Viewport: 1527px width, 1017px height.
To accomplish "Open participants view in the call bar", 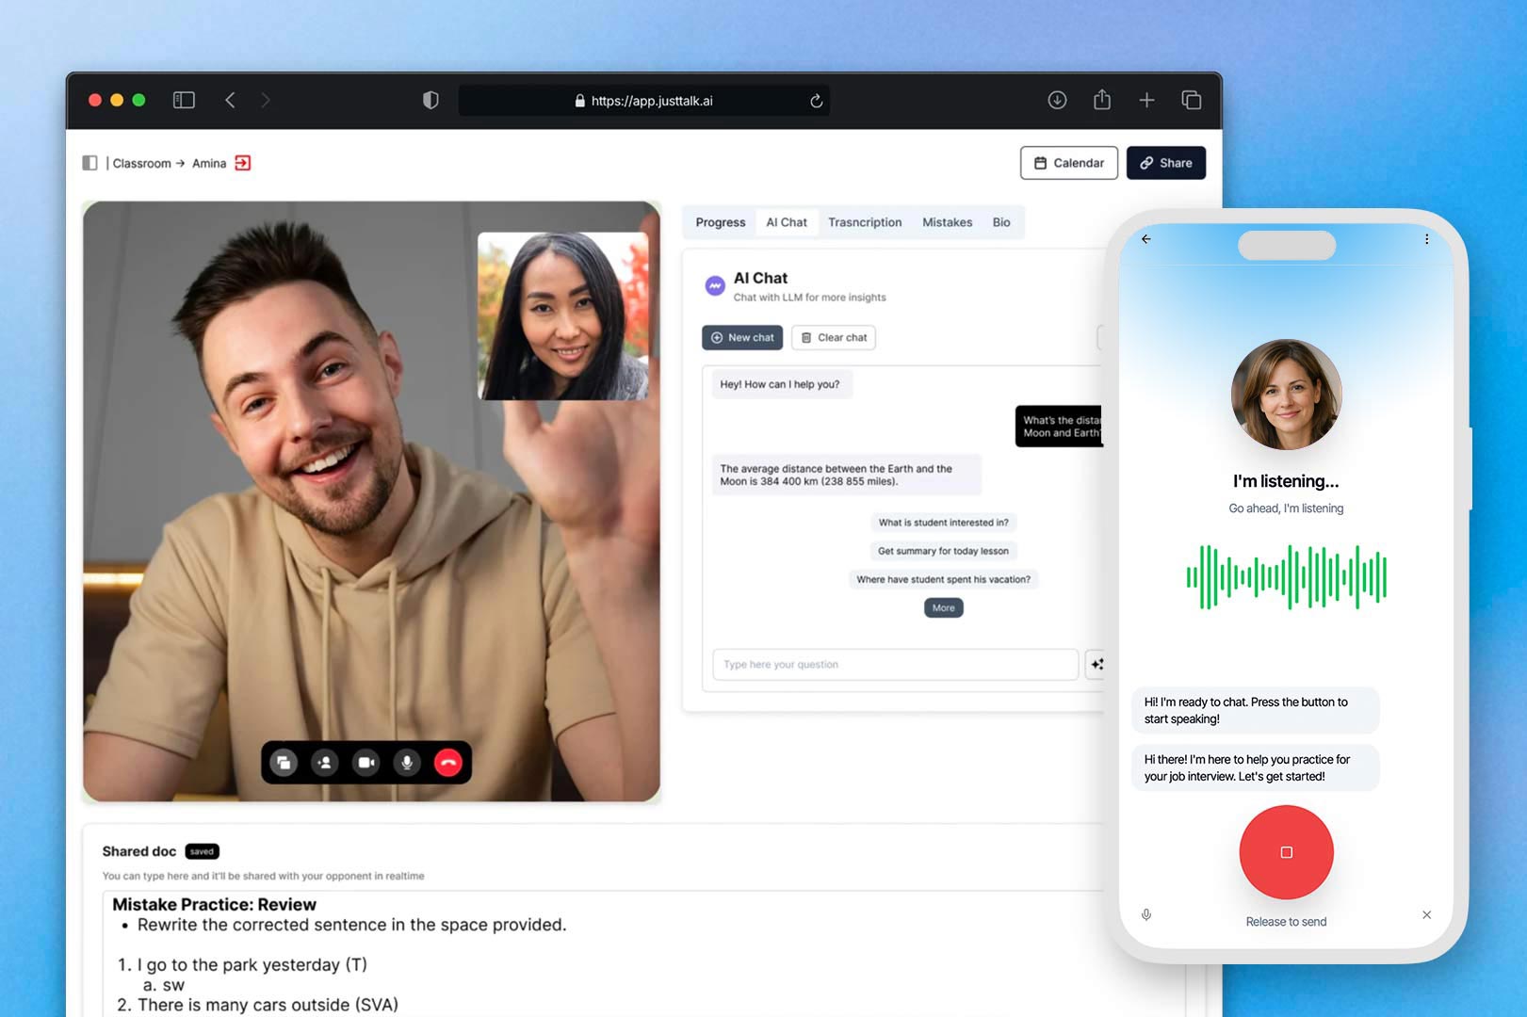I will 325,763.
